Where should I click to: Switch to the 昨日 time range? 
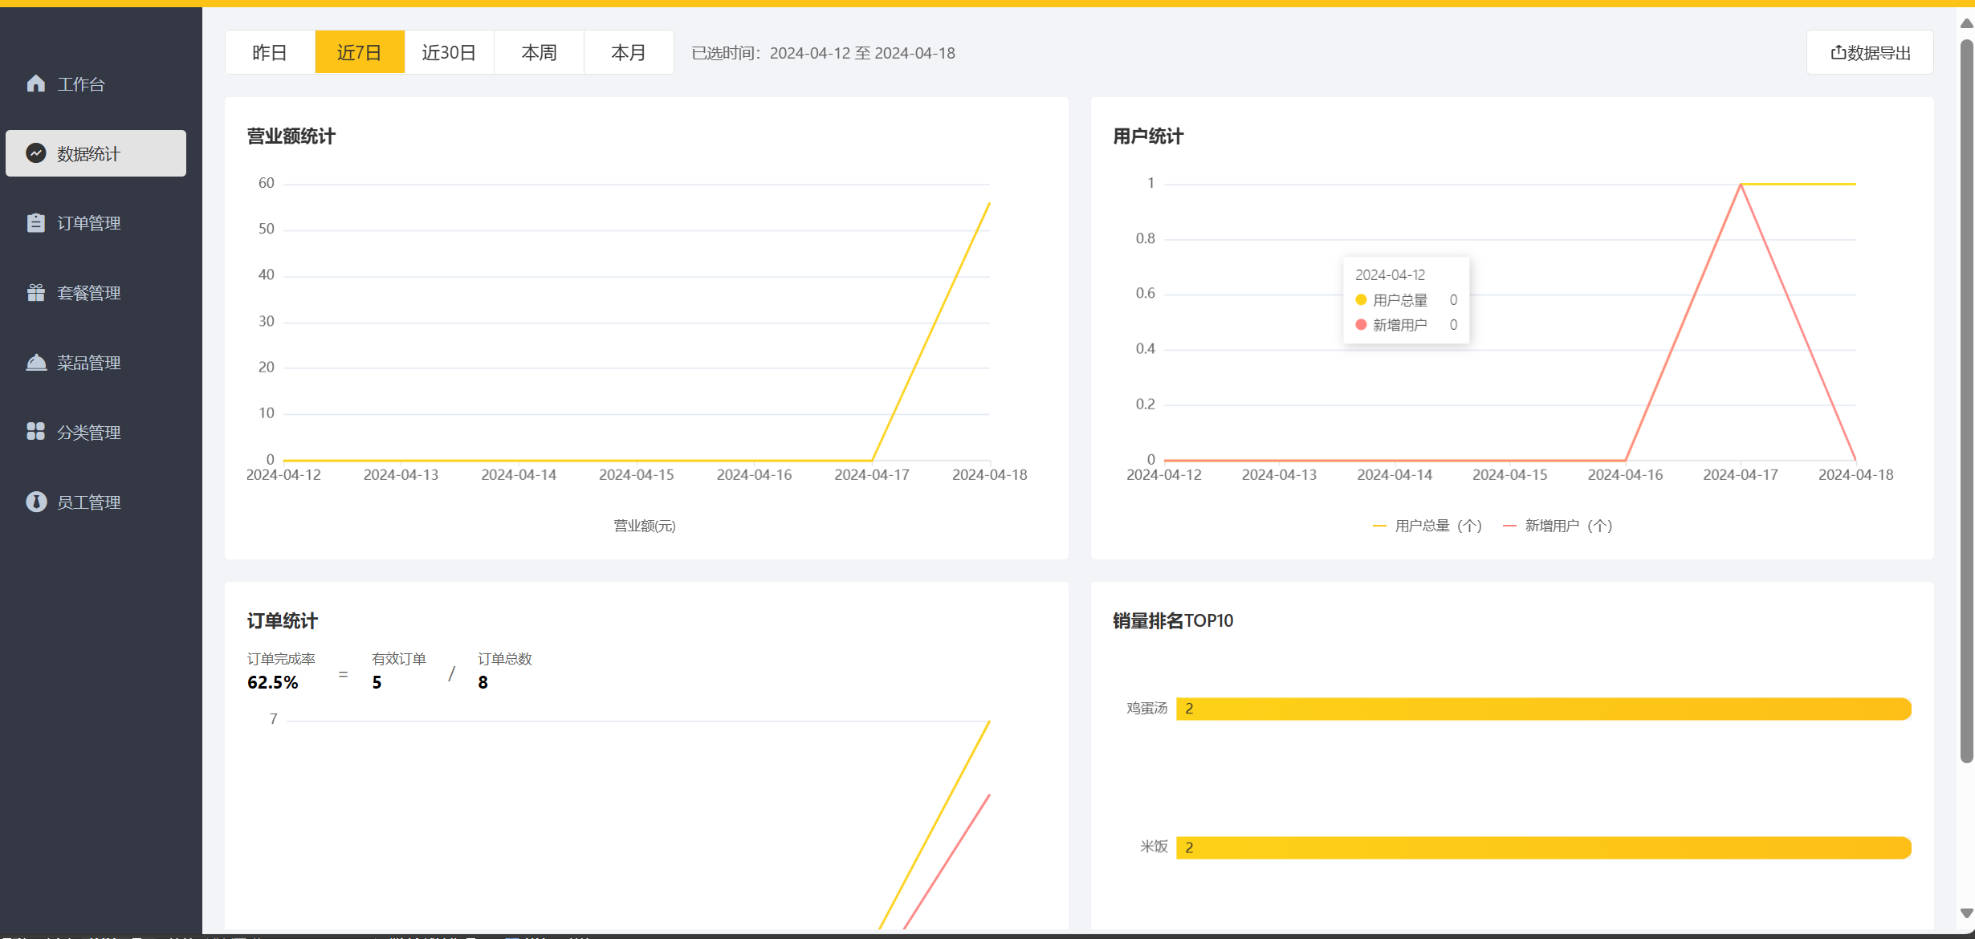(270, 53)
